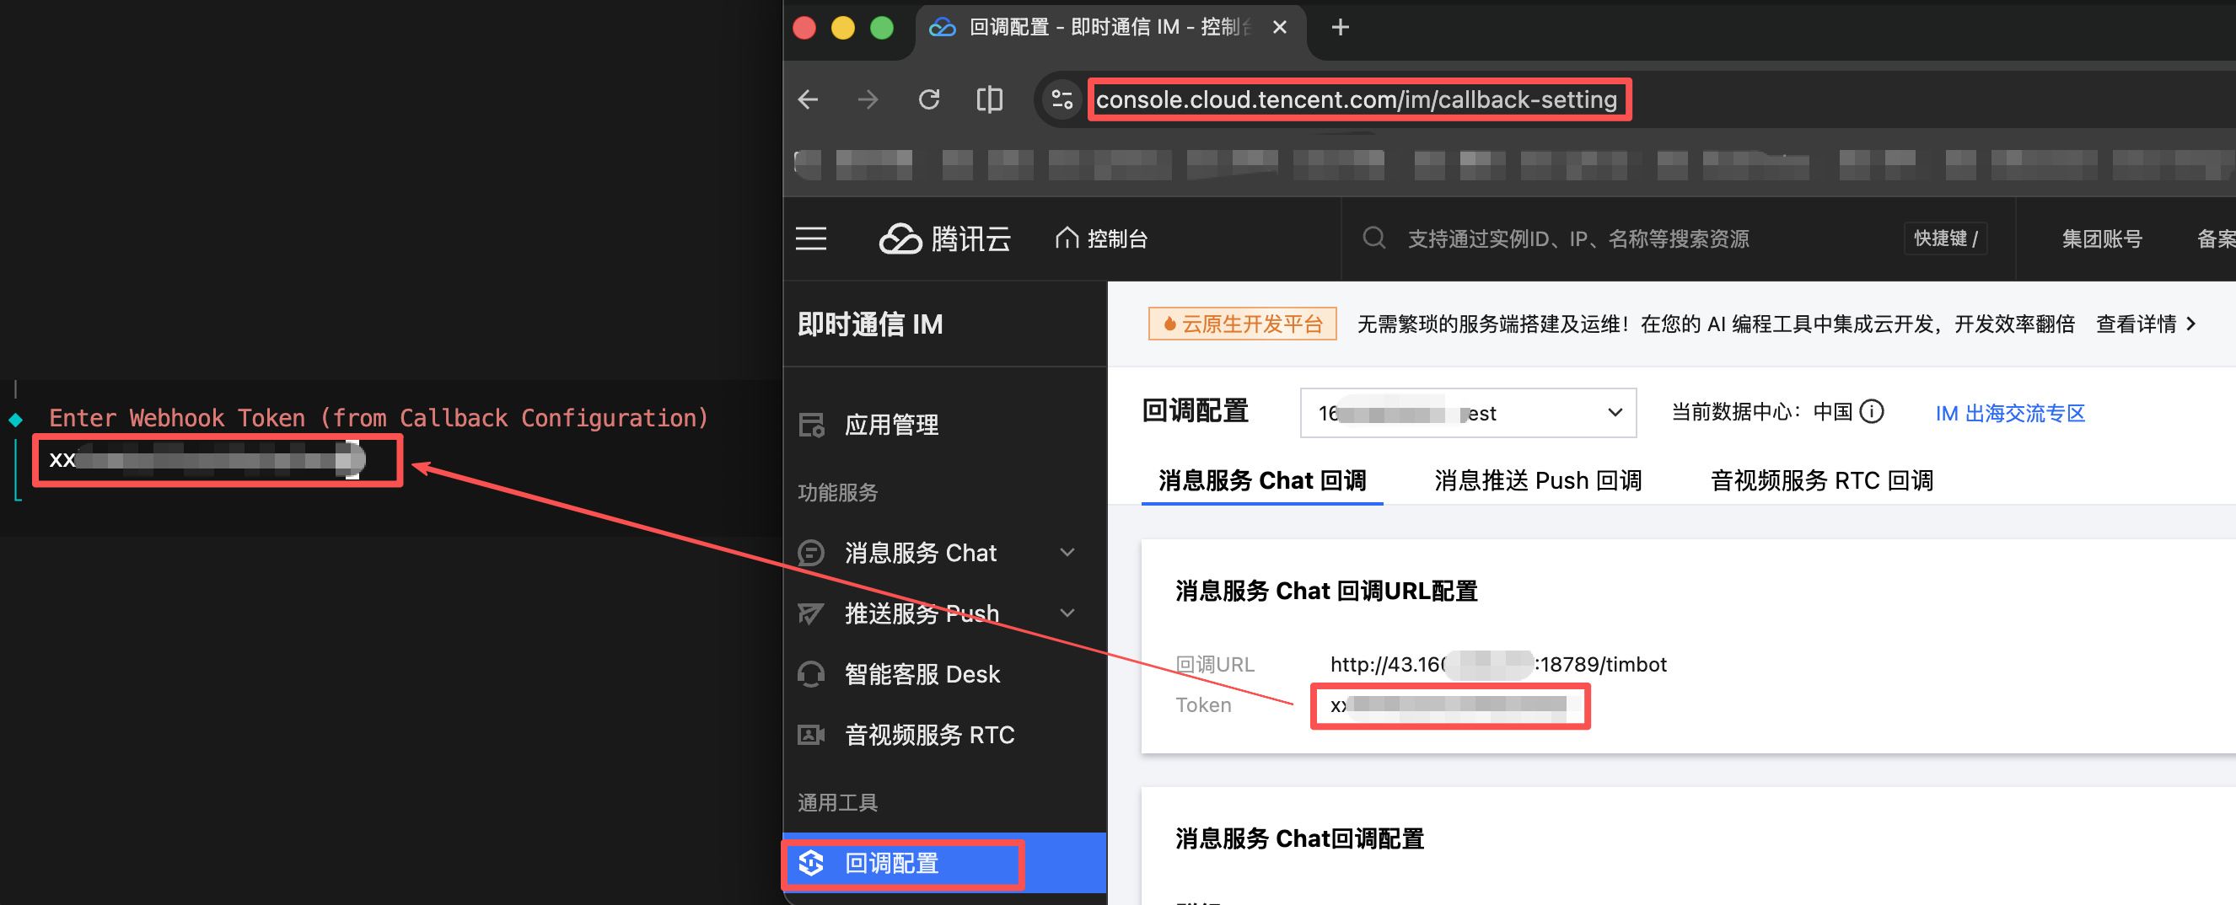Image resolution: width=2236 pixels, height=905 pixels.
Task: Click the 智能客服 Desk headset icon
Action: [x=812, y=674]
